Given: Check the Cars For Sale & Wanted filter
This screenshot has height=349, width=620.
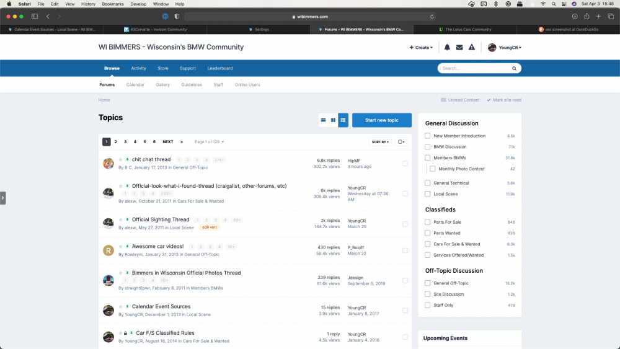Looking at the screenshot, I should (427, 244).
